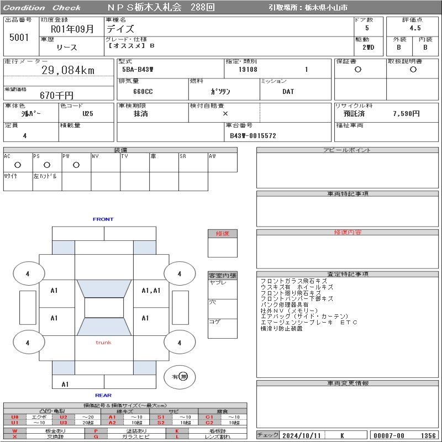Select the 'ヤブレ' interior trim row
Image resolution: width=442 pixels, height=442 pixels.
pos(223,289)
